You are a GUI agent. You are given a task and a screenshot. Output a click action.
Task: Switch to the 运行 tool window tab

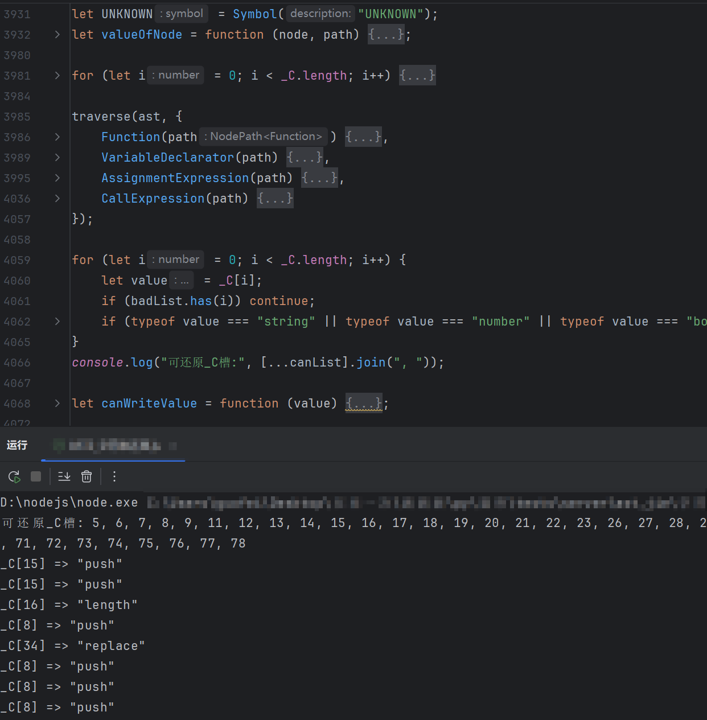coord(17,445)
